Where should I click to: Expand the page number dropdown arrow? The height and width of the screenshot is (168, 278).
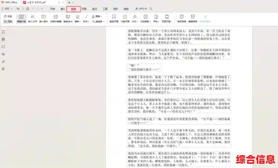click(159, 21)
